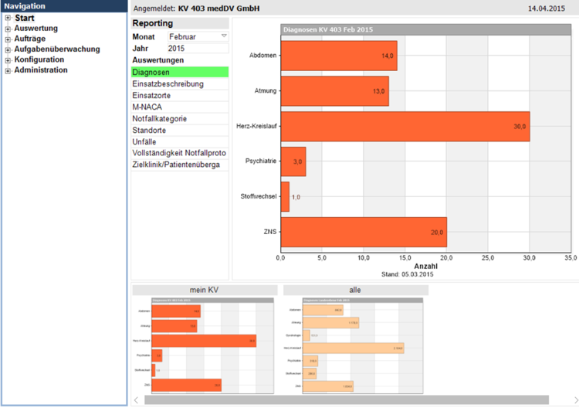
Task: Open Vollständigkeit Notfallprotokoll report
Action: pos(179,154)
